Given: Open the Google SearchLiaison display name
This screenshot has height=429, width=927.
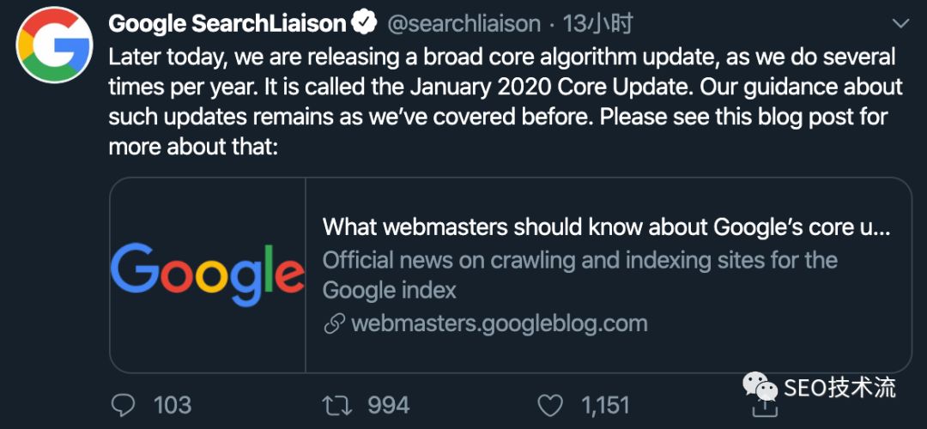Looking at the screenshot, I should pos(227,23).
